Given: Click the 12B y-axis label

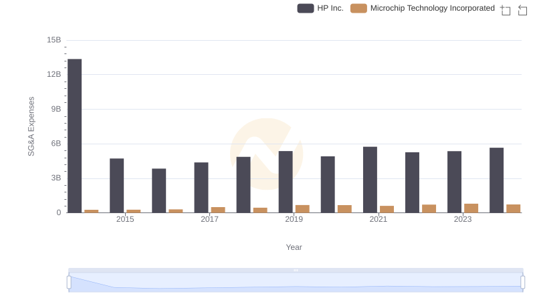Looking at the screenshot, I should (x=54, y=74).
